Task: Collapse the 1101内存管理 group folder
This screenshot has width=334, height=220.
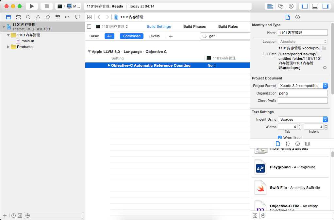Action: [x=8, y=35]
